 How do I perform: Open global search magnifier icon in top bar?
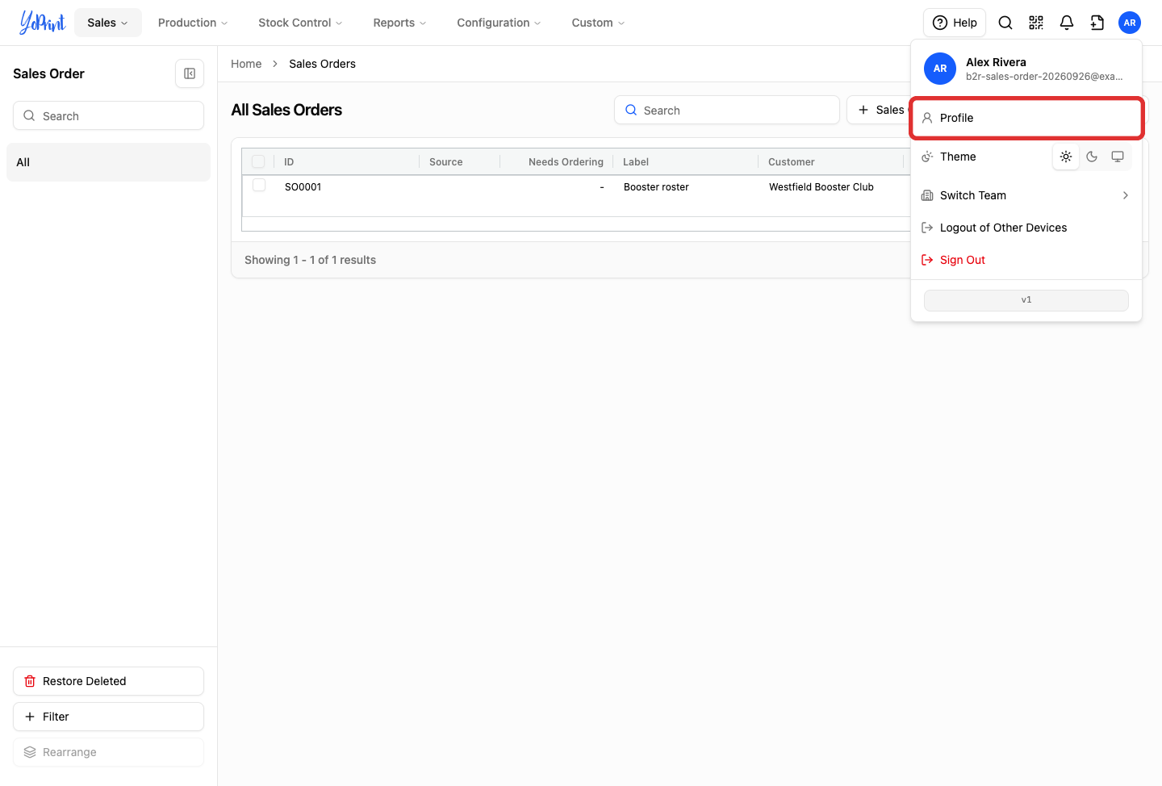(1005, 23)
